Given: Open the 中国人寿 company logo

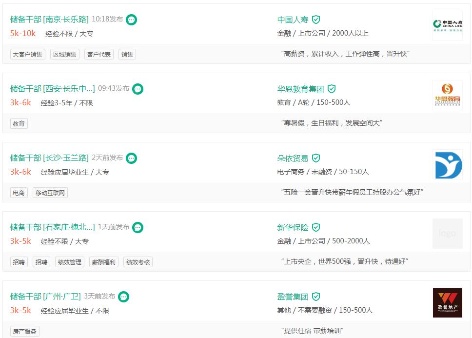Looking at the screenshot, I should coord(447,24).
